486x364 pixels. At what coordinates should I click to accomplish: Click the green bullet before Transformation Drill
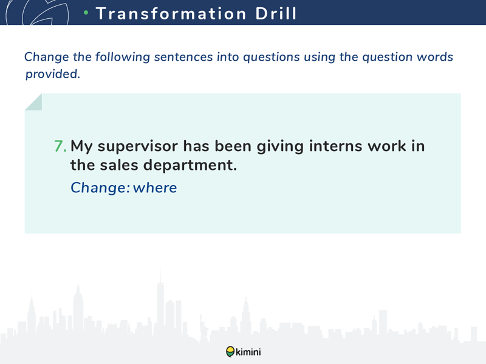pyautogui.click(x=86, y=13)
